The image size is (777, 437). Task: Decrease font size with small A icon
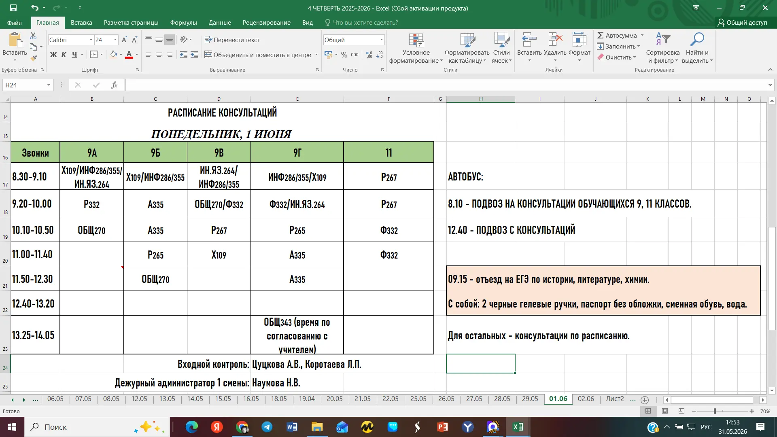(134, 40)
